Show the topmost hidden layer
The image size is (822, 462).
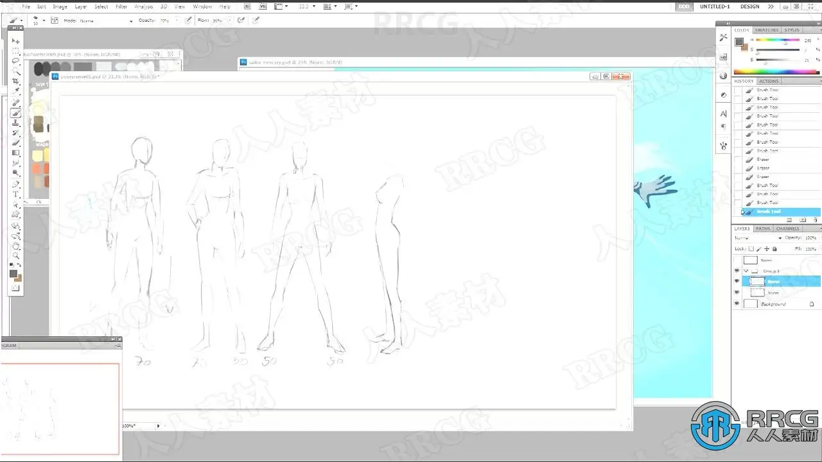click(737, 260)
